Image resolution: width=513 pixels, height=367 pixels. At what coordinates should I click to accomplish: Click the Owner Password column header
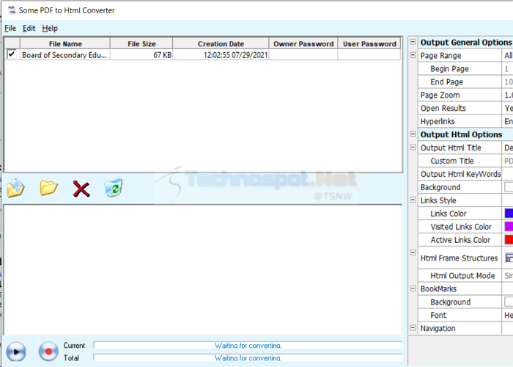click(x=303, y=43)
